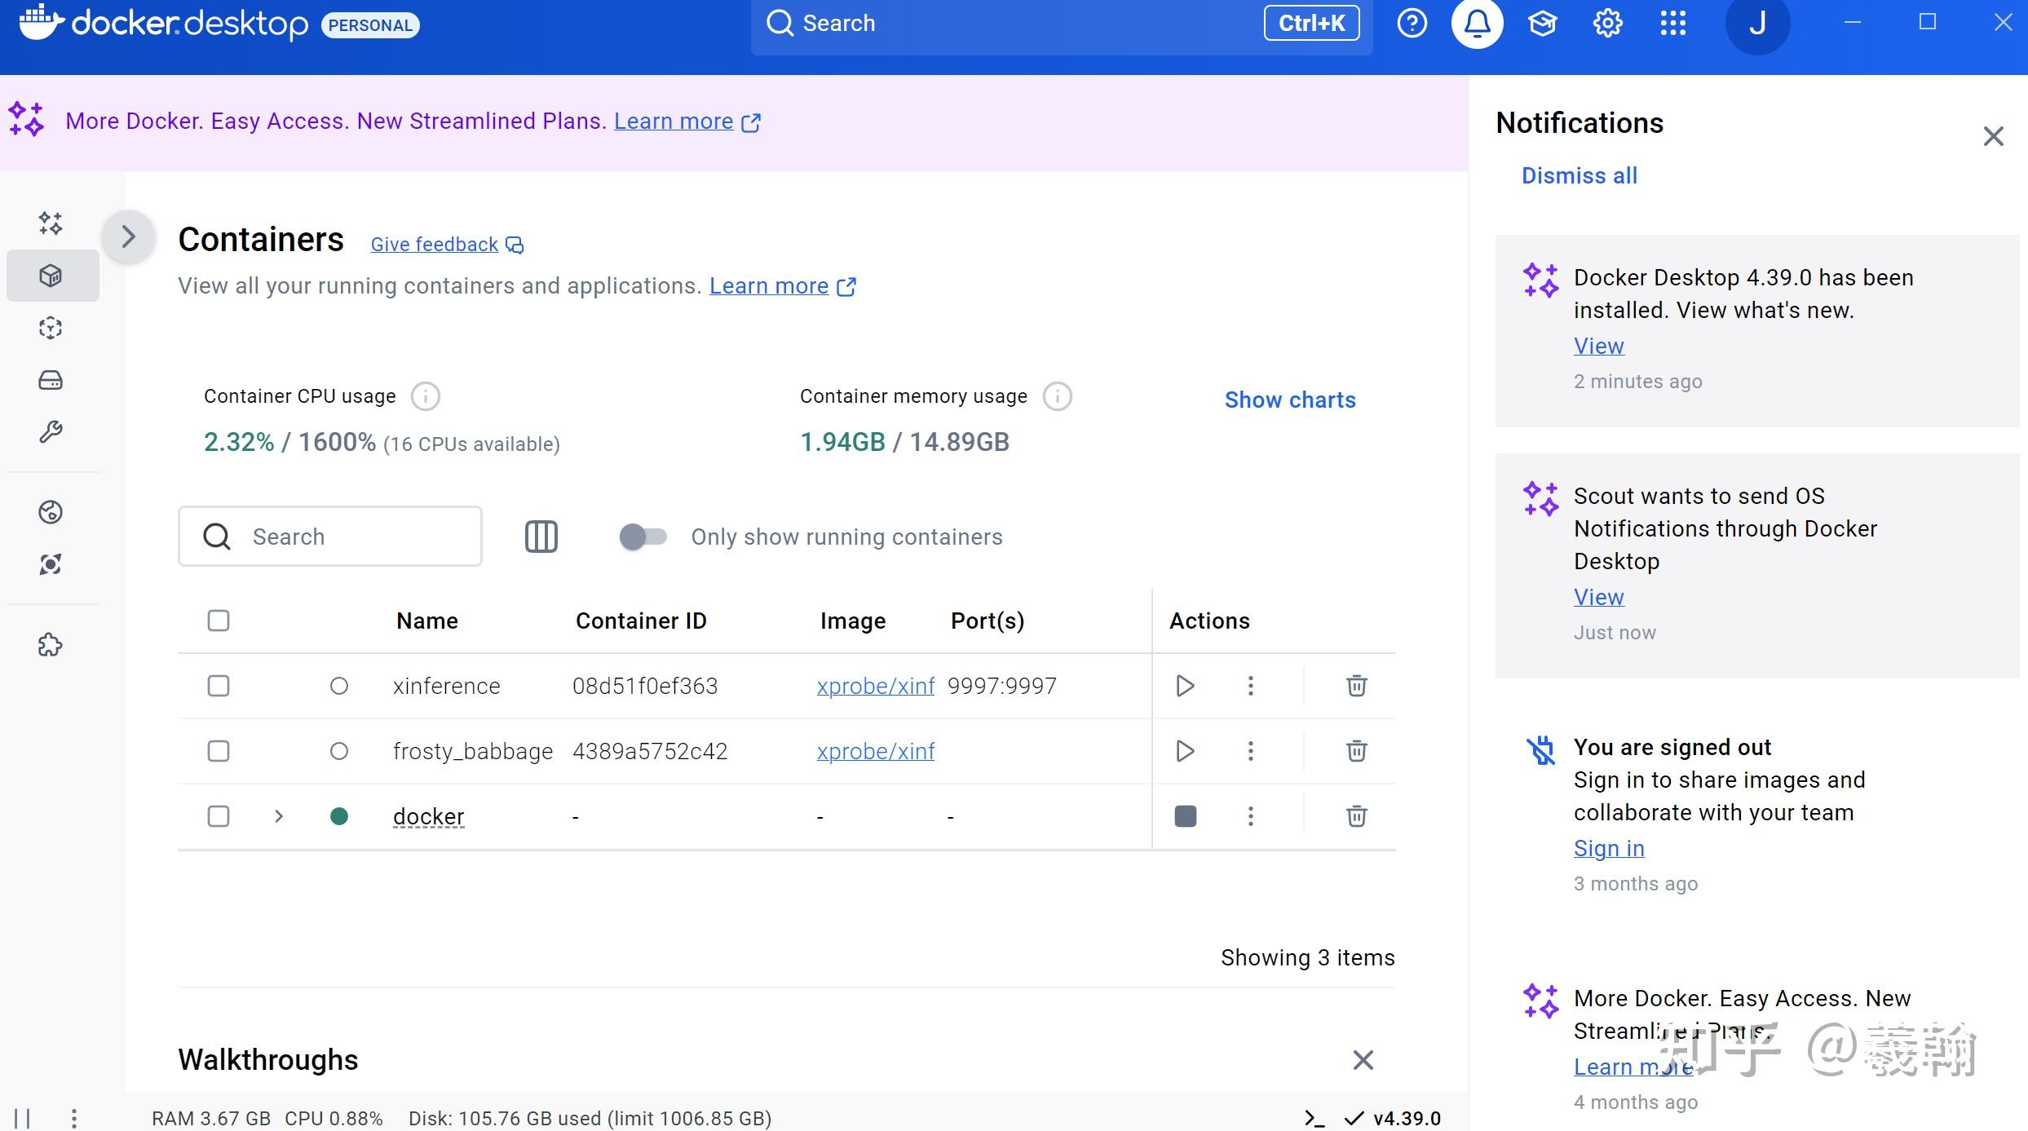
Task: Click into the containers Search field
Action: click(329, 537)
